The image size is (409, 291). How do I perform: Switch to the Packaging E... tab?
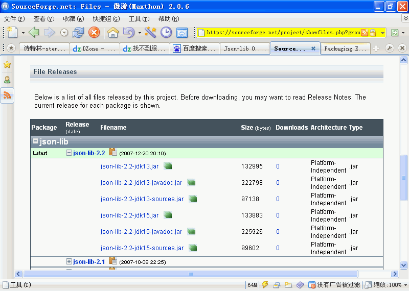point(345,48)
